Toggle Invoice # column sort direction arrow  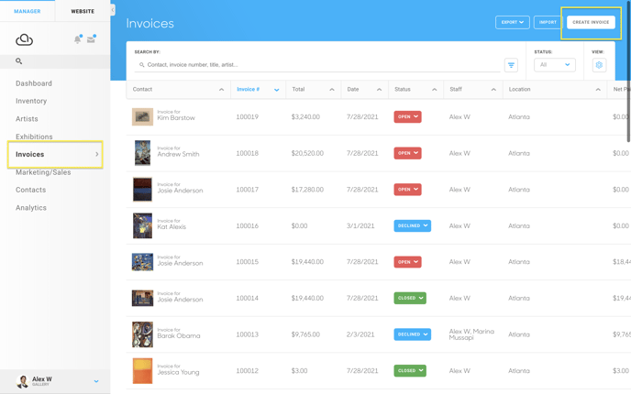276,90
